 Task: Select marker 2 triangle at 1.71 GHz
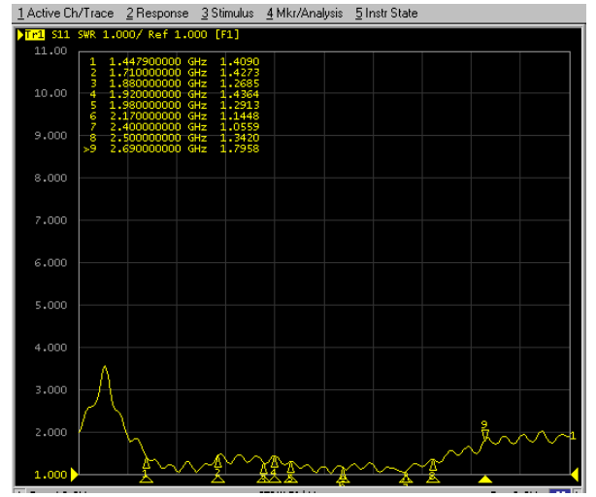tap(218, 460)
